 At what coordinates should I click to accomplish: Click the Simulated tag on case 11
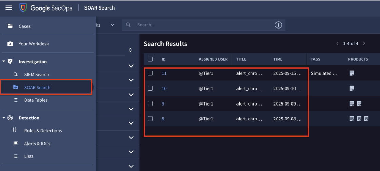324,73
